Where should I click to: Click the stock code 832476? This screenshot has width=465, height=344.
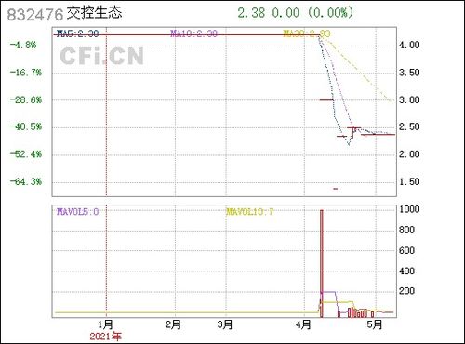coord(35,14)
